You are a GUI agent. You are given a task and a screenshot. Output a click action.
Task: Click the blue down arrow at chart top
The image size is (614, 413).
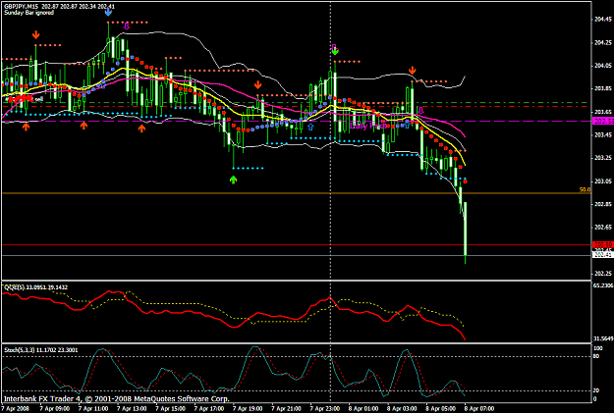108,12
